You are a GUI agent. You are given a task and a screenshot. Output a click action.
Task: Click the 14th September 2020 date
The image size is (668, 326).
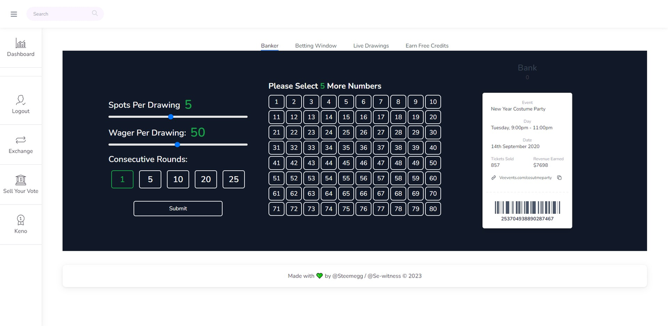[515, 147]
